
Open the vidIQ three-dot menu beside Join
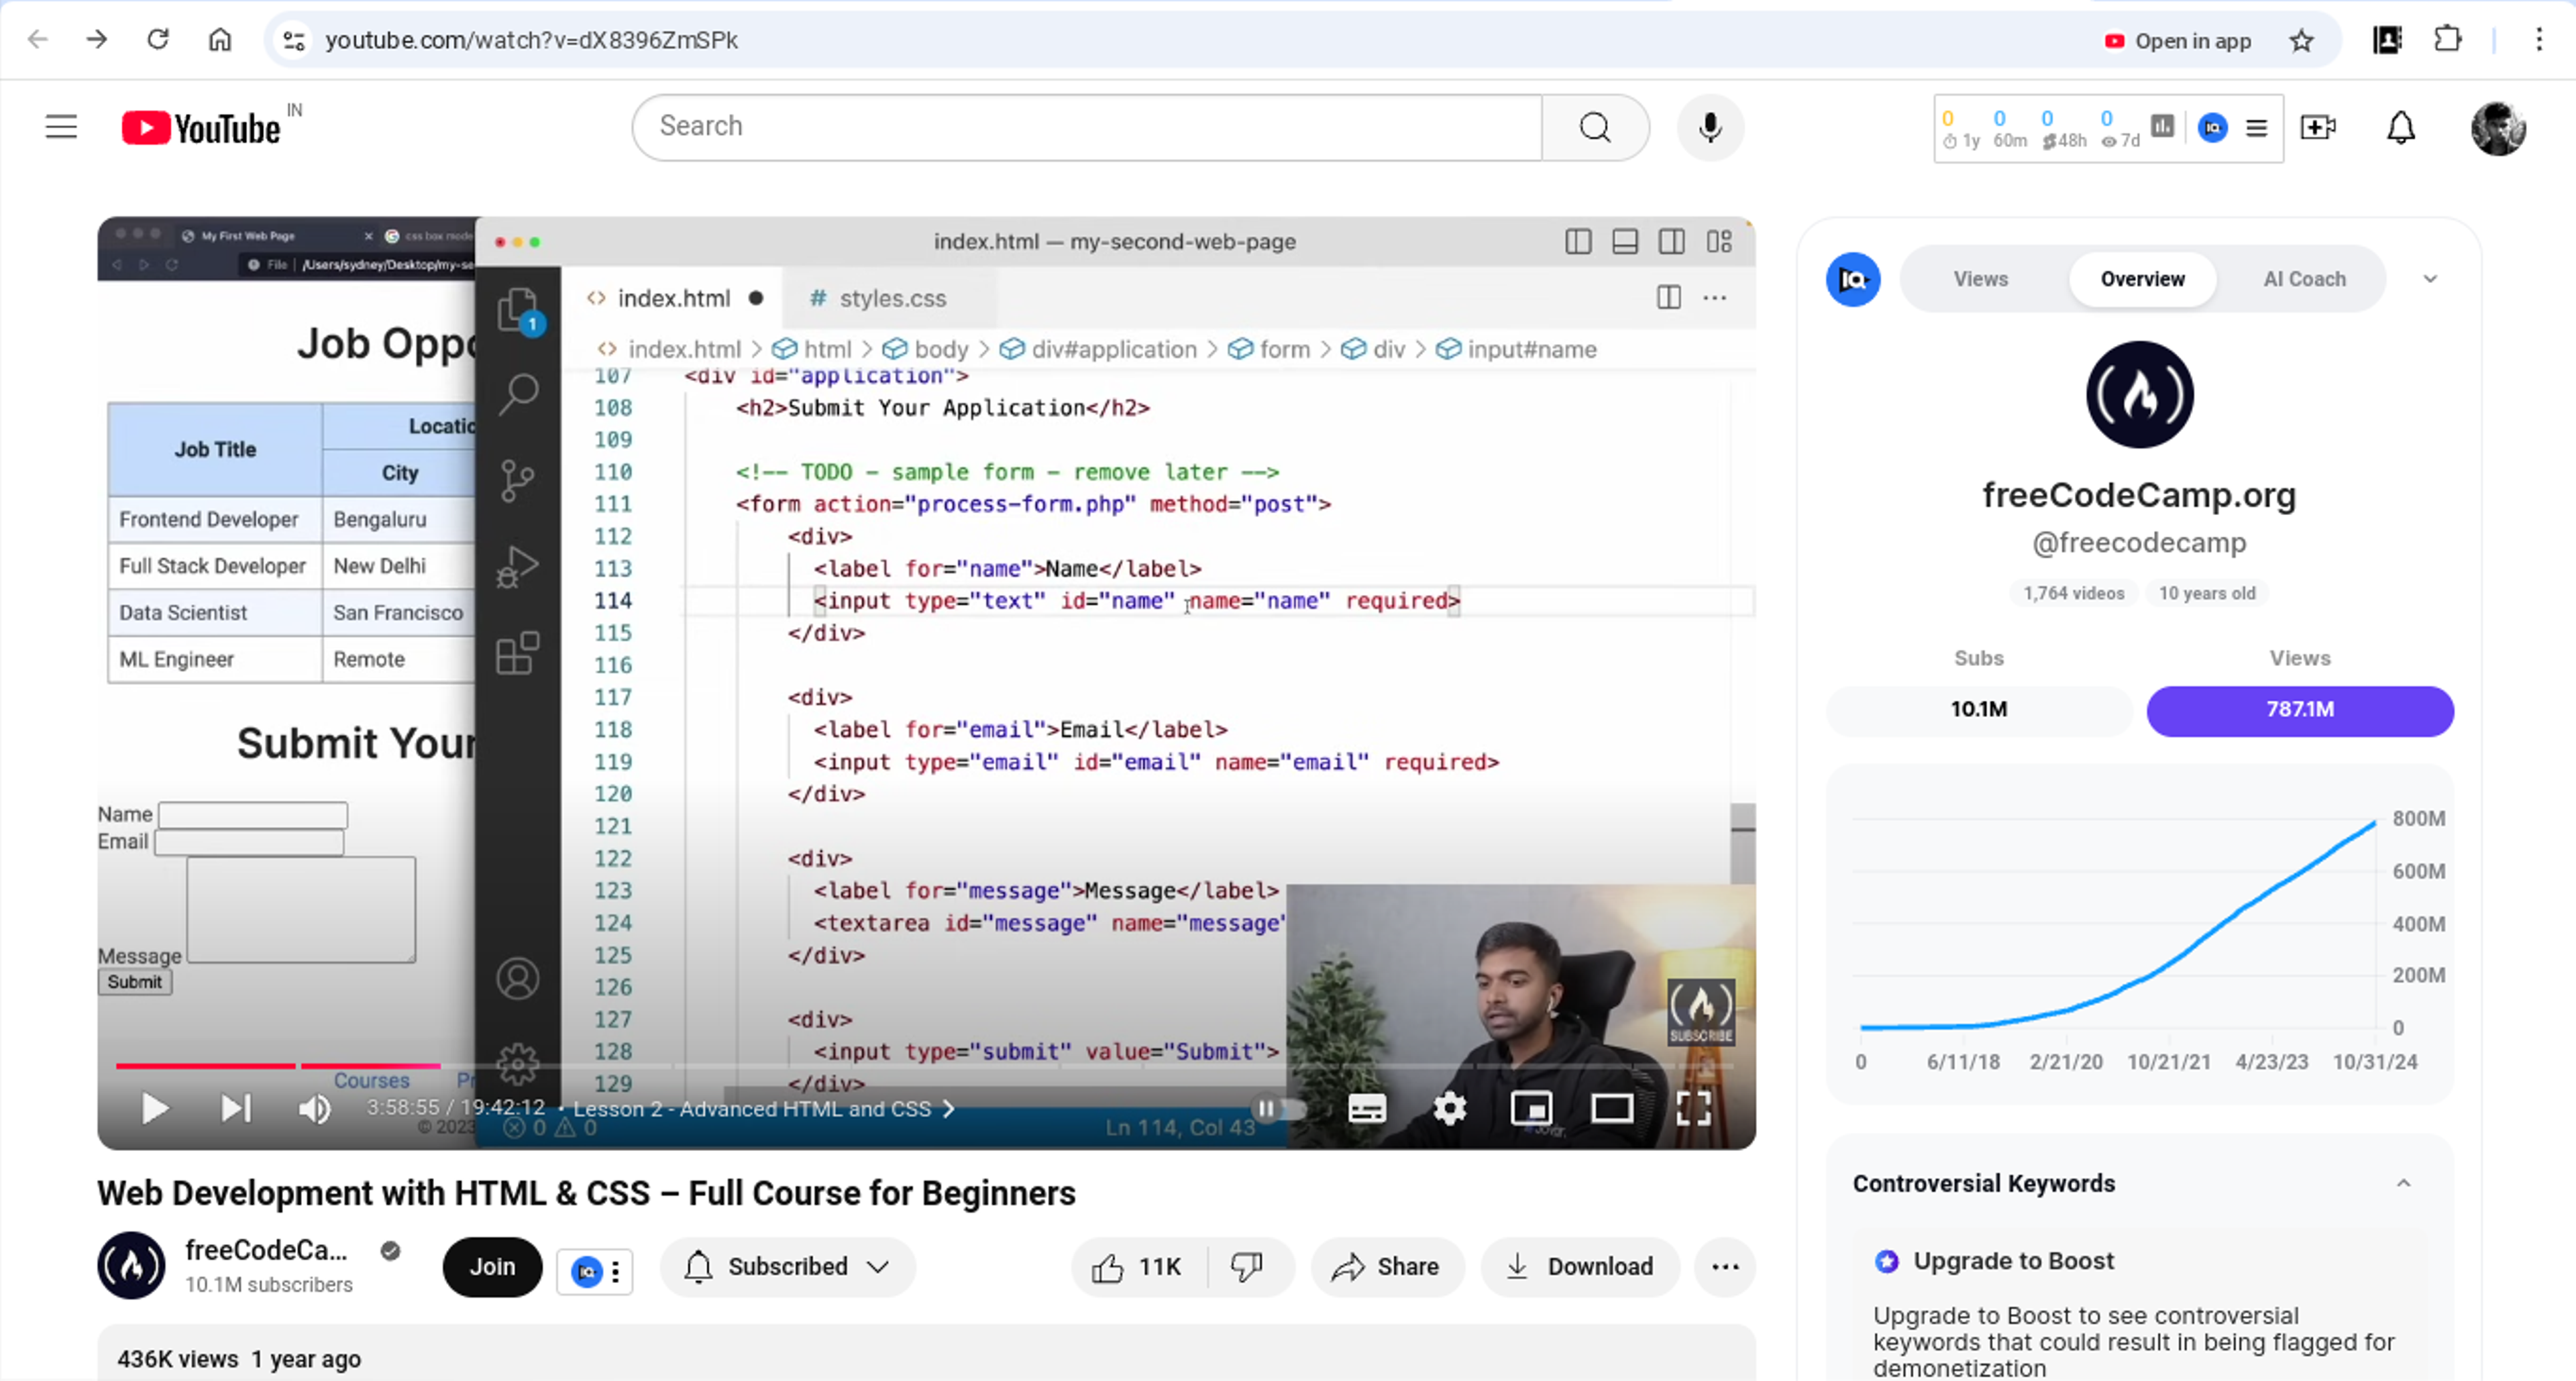616,1271
